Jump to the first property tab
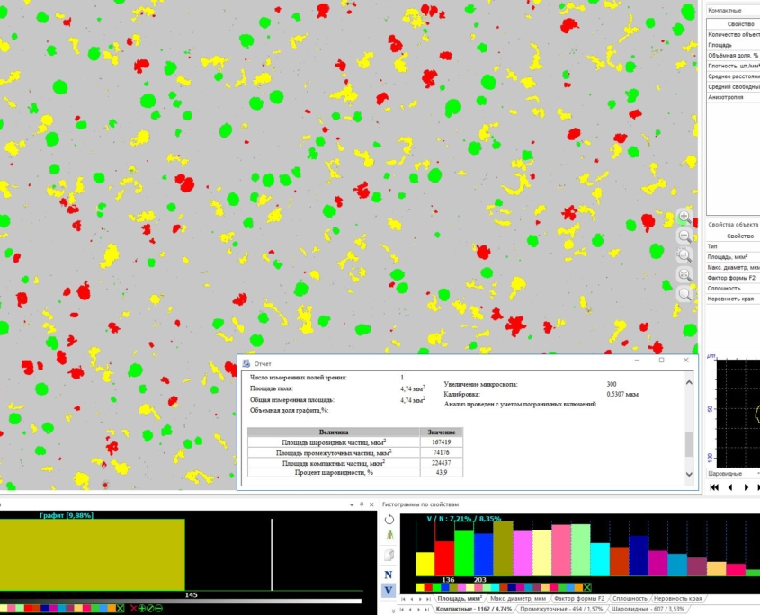 pos(403,599)
